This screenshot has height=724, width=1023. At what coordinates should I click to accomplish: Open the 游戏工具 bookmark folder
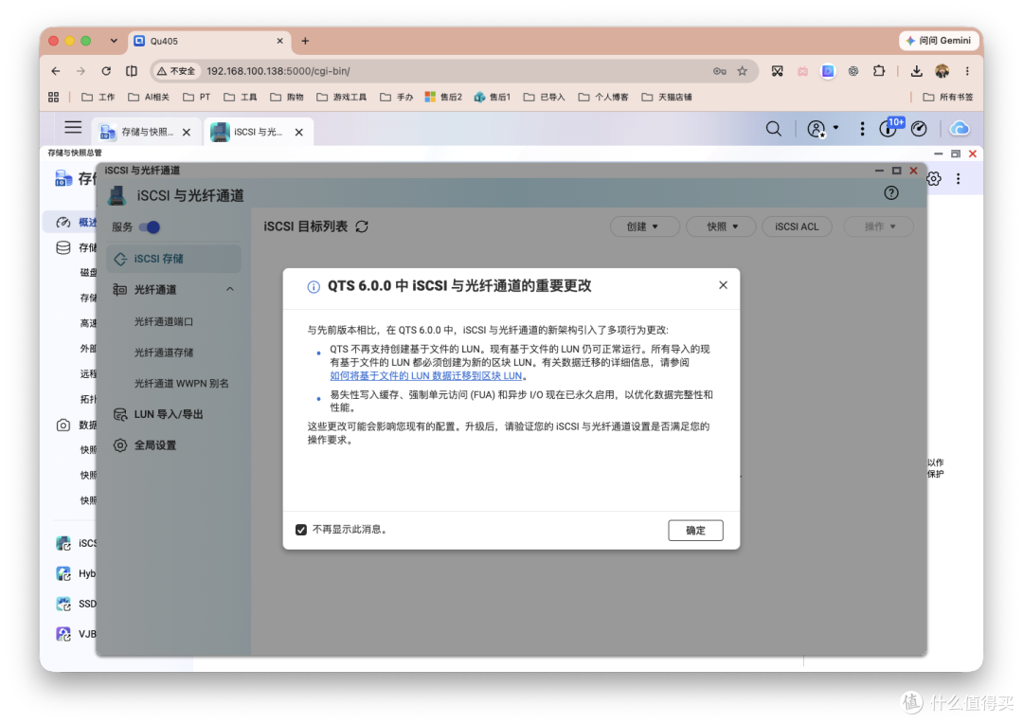[341, 98]
